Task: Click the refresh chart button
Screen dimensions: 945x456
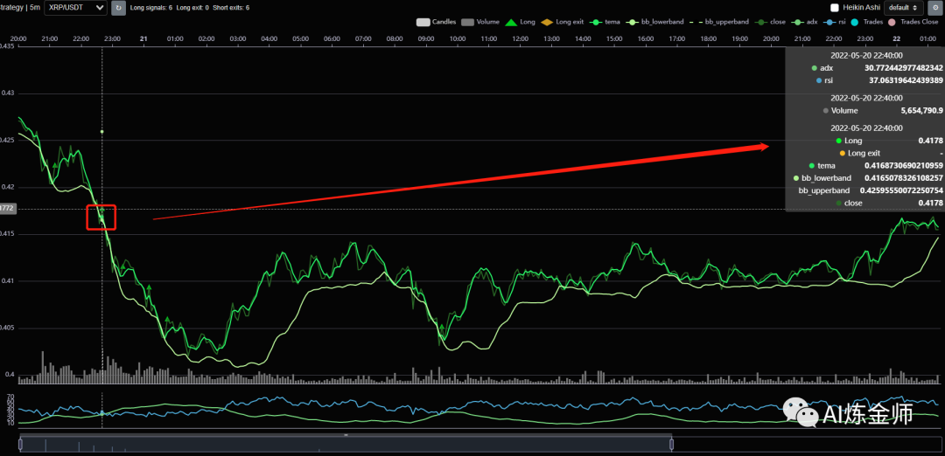Action: (118, 8)
